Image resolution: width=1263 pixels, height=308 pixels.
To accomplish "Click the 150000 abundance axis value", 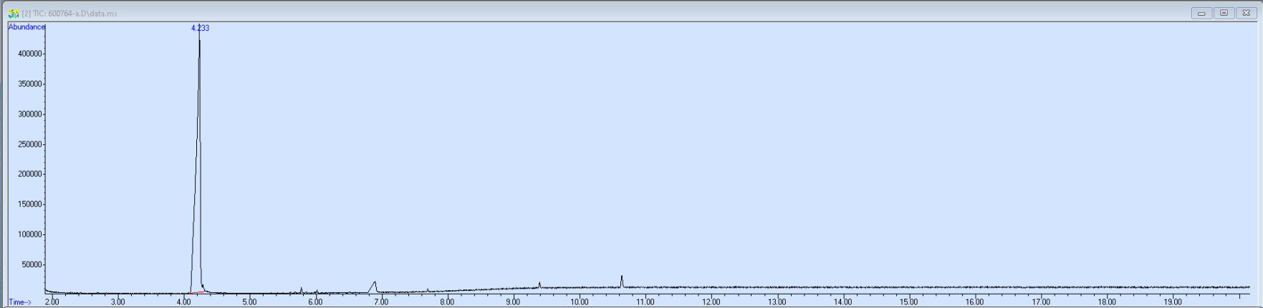I will coord(32,204).
